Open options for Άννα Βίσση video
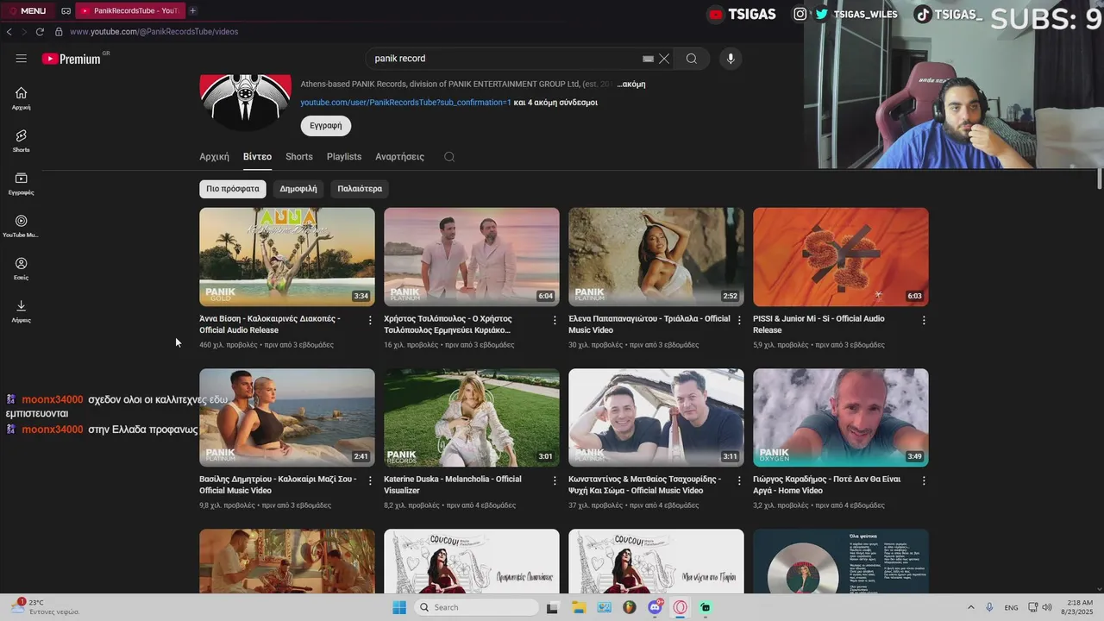The width and height of the screenshot is (1104, 621). 370,320
